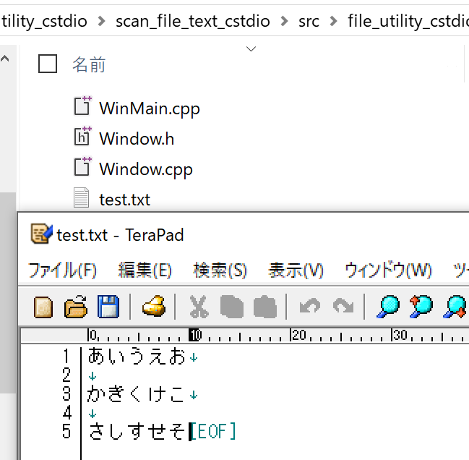Image resolution: width=469 pixels, height=460 pixels.
Task: Click the Redo arrow icon
Action: 343,306
